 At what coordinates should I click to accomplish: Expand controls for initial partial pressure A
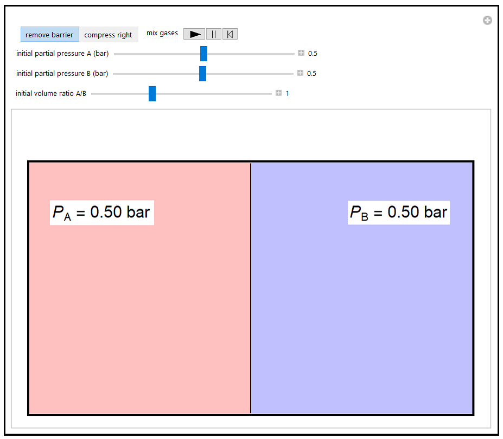coord(301,53)
